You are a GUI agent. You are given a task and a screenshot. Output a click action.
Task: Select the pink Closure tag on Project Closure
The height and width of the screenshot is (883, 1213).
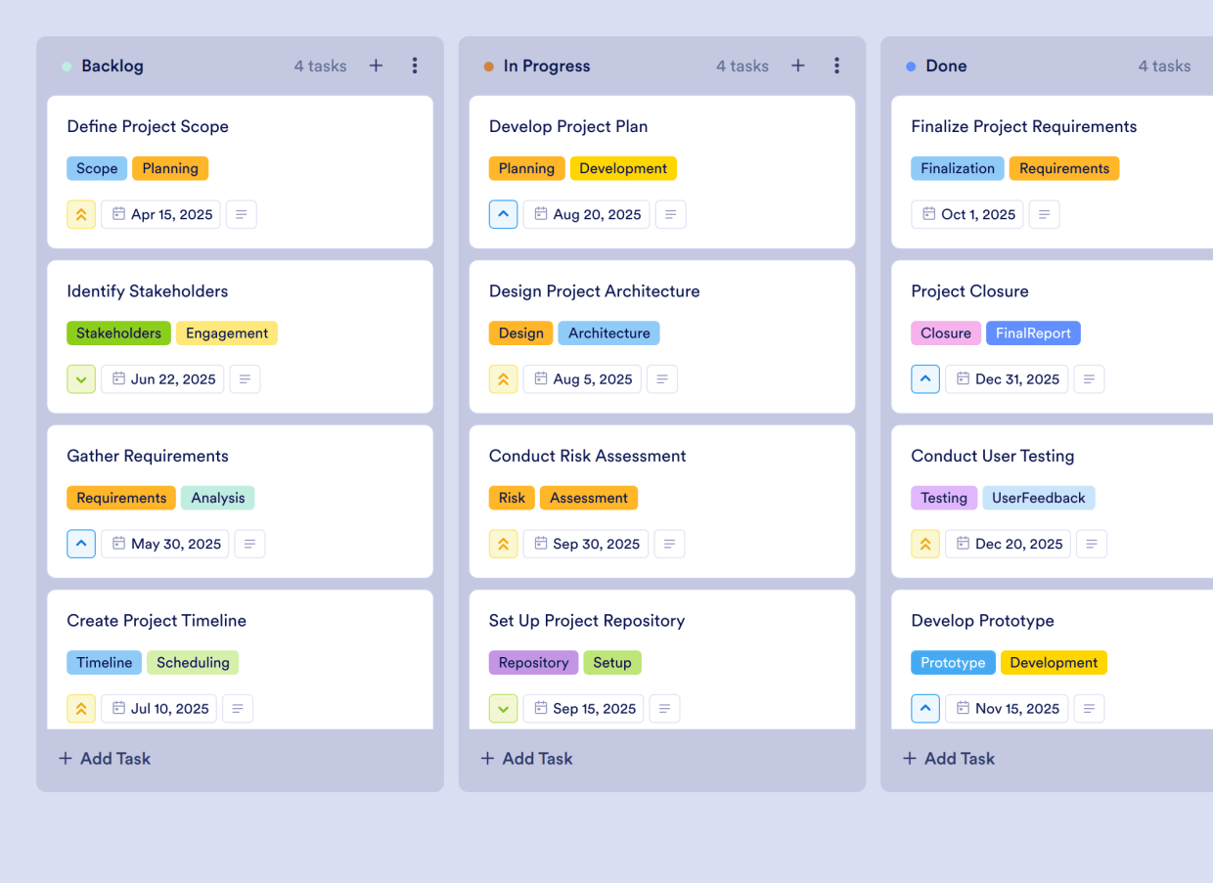coord(946,332)
